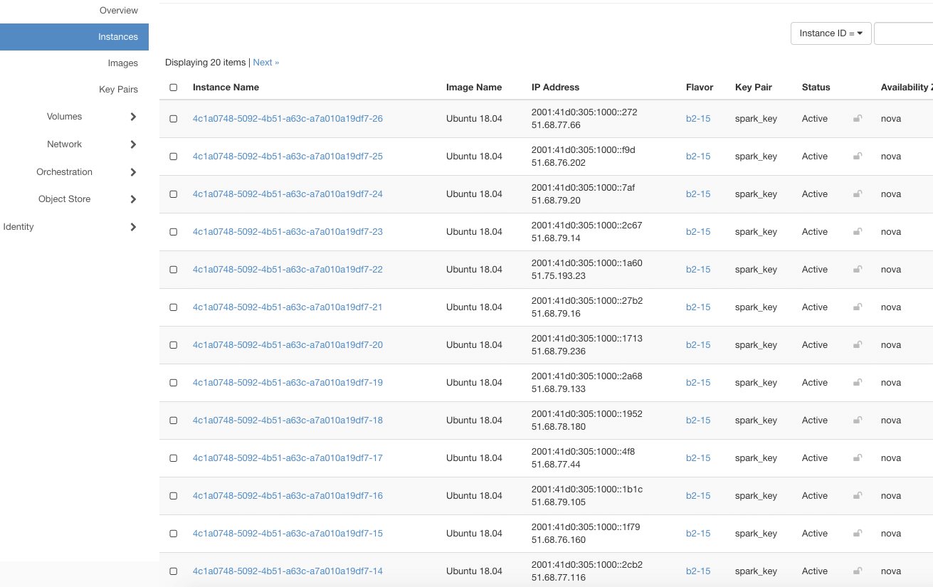Click the lock icon for instance ending -25

(858, 157)
